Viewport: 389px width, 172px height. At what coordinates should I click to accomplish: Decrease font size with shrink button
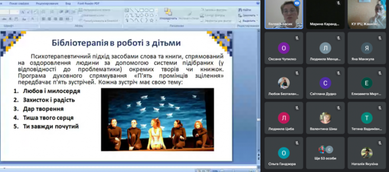click(x=28, y=12)
